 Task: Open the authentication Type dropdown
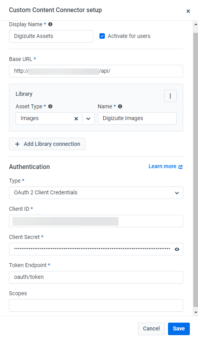96,193
